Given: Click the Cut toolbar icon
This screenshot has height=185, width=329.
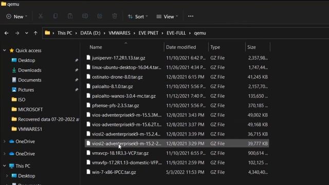Looking at the screenshot, I should 41,16.
